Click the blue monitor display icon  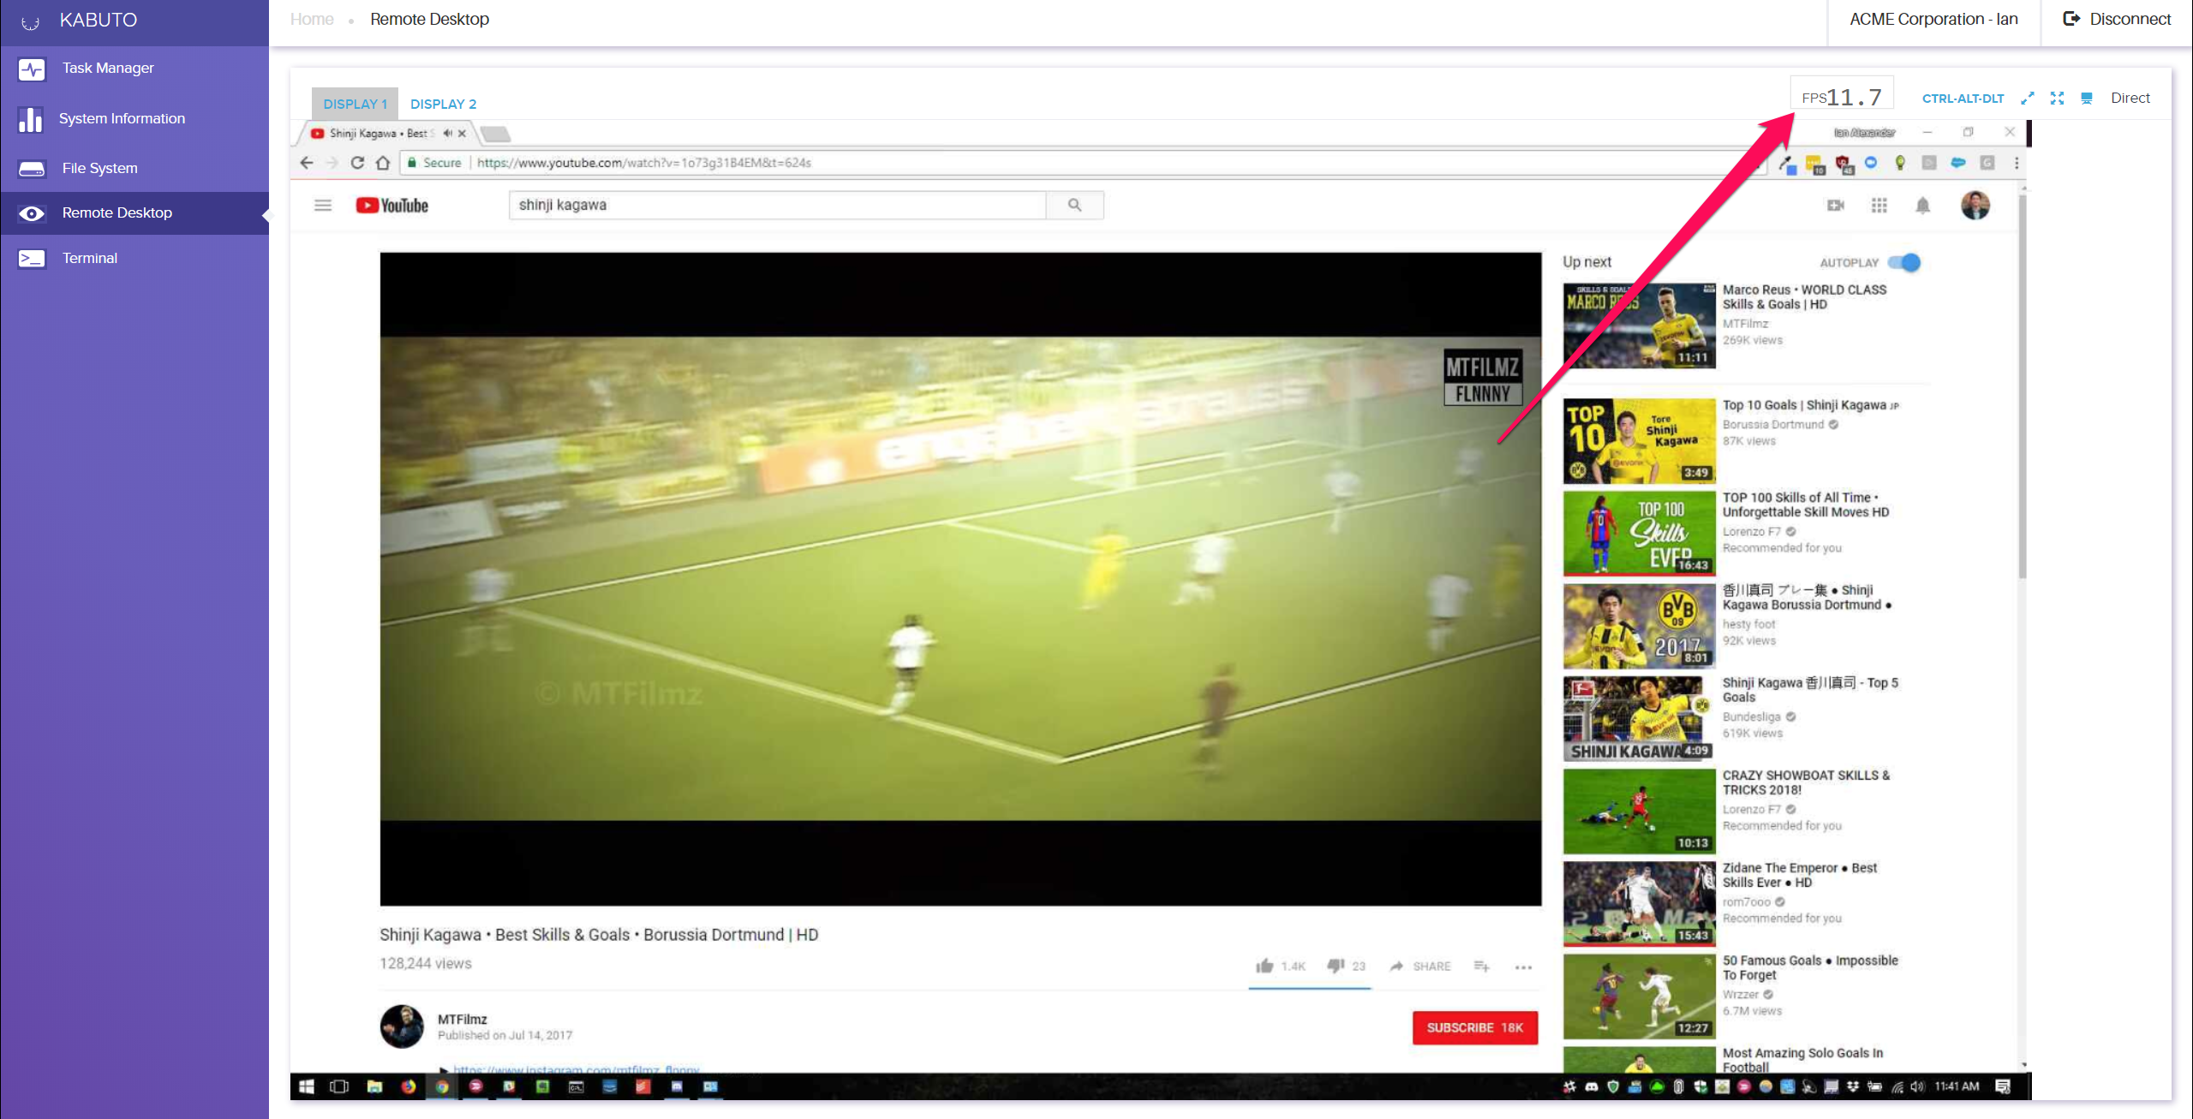pos(2087,99)
